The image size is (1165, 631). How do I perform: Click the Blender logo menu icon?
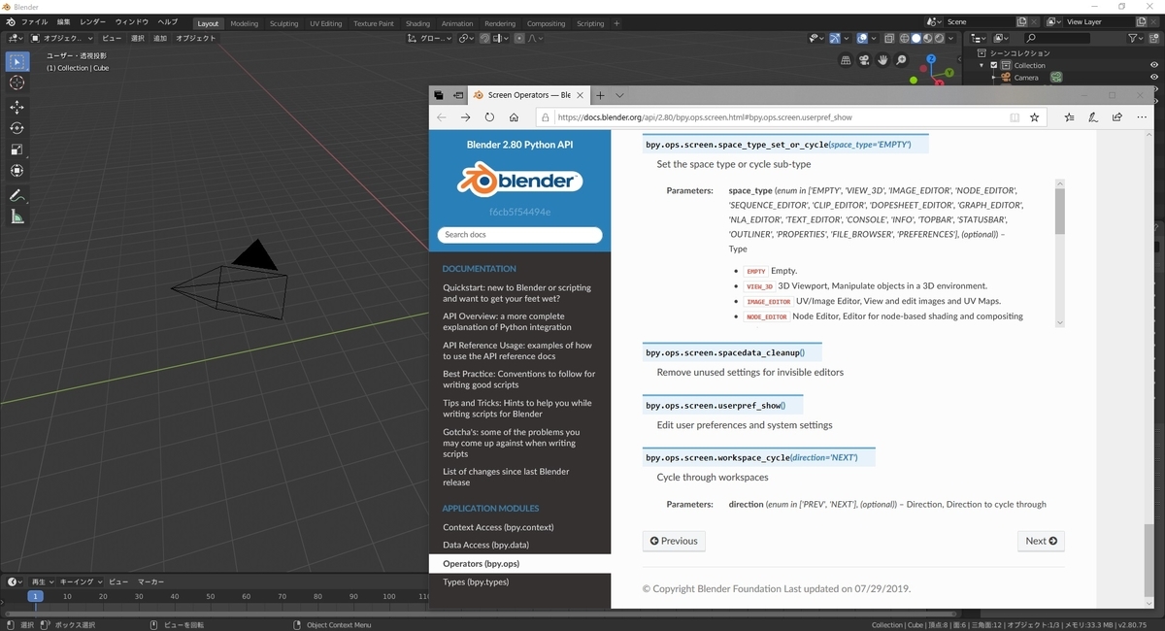[10, 21]
